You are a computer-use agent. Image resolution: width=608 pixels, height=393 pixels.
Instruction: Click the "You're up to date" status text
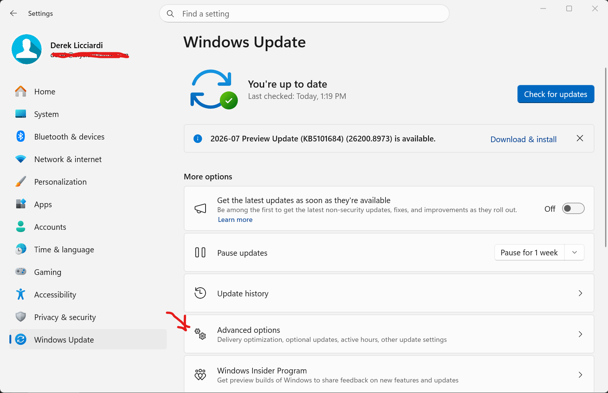pyautogui.click(x=287, y=84)
